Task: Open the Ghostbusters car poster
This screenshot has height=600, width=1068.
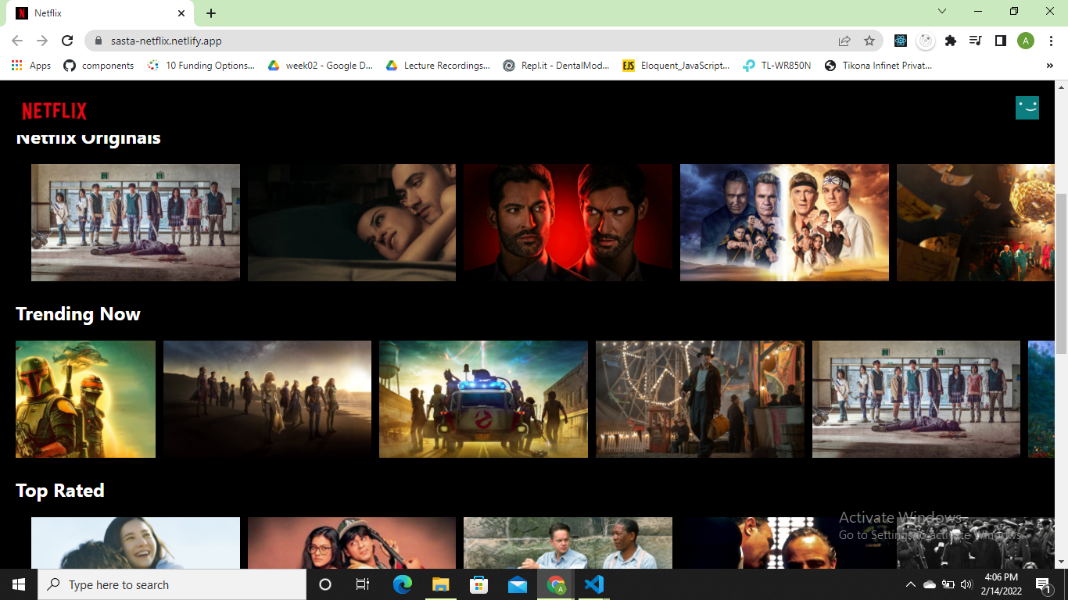Action: (x=483, y=399)
